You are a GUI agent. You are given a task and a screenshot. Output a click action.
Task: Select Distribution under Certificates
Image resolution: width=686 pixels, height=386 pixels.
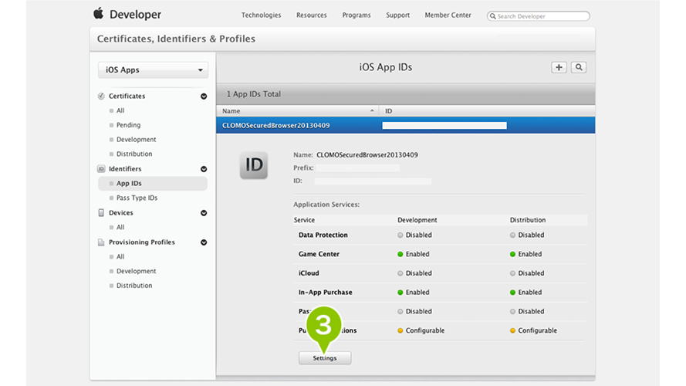pos(134,154)
